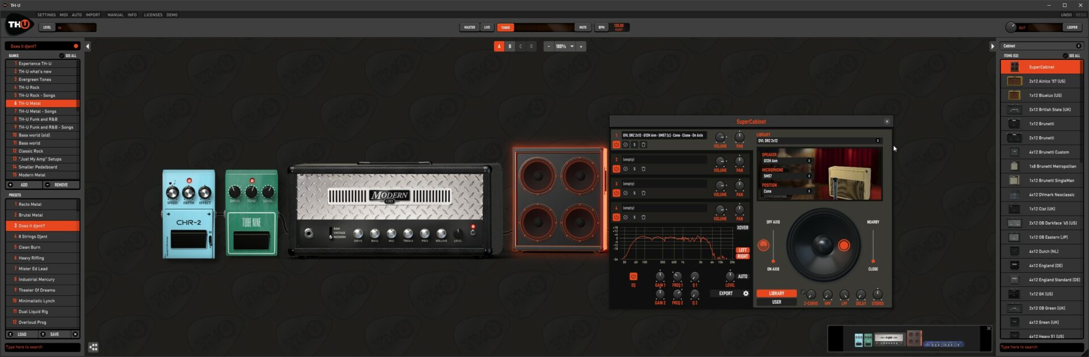This screenshot has width=1089, height=357.
Task: Invert phase on cabinet slot 3
Action: tap(625, 193)
